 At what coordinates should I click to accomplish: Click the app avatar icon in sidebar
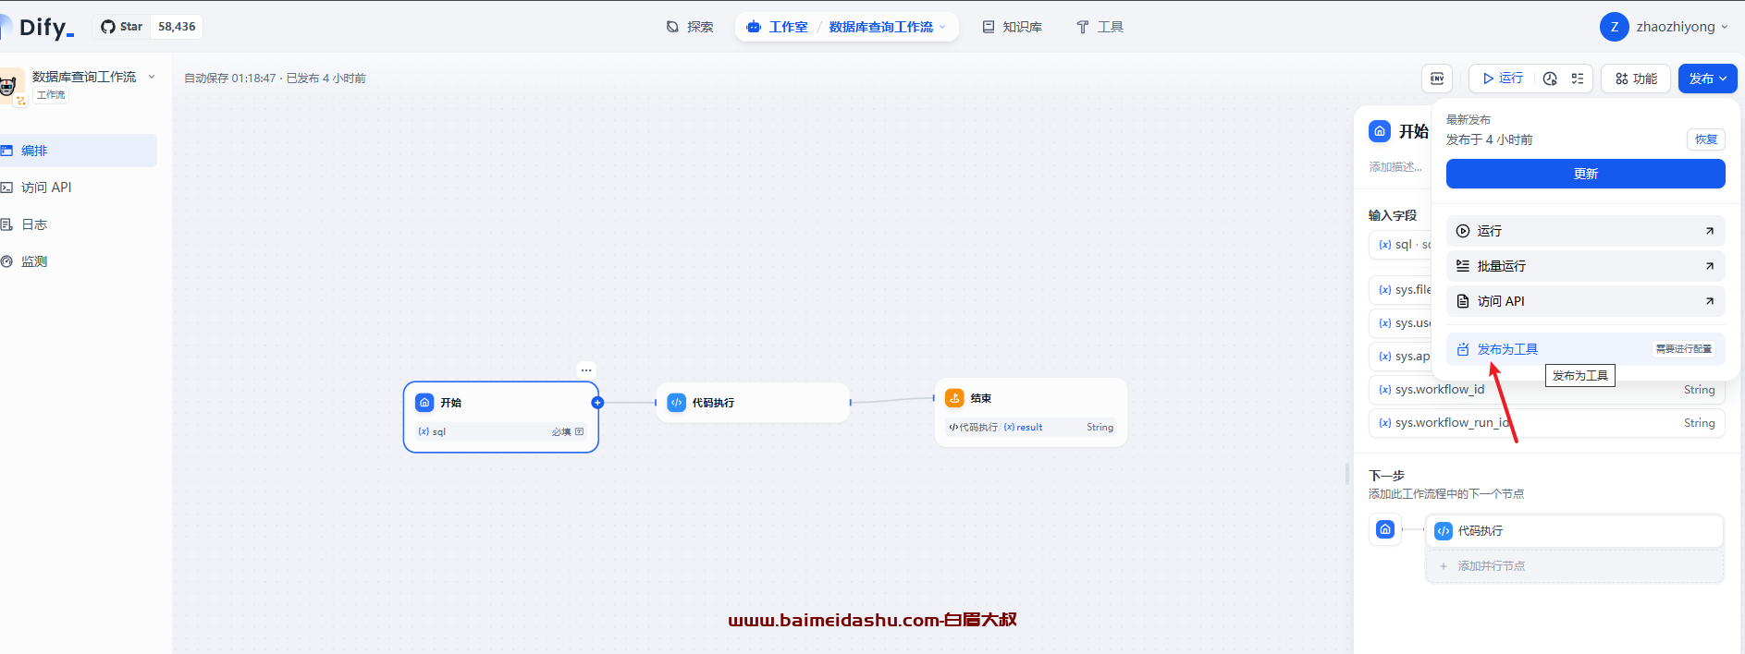10,86
